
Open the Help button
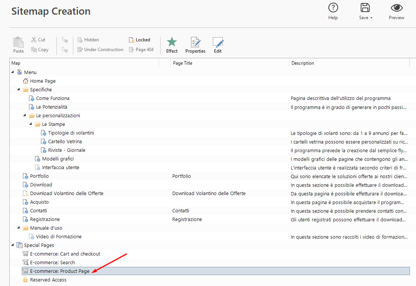[x=333, y=8]
